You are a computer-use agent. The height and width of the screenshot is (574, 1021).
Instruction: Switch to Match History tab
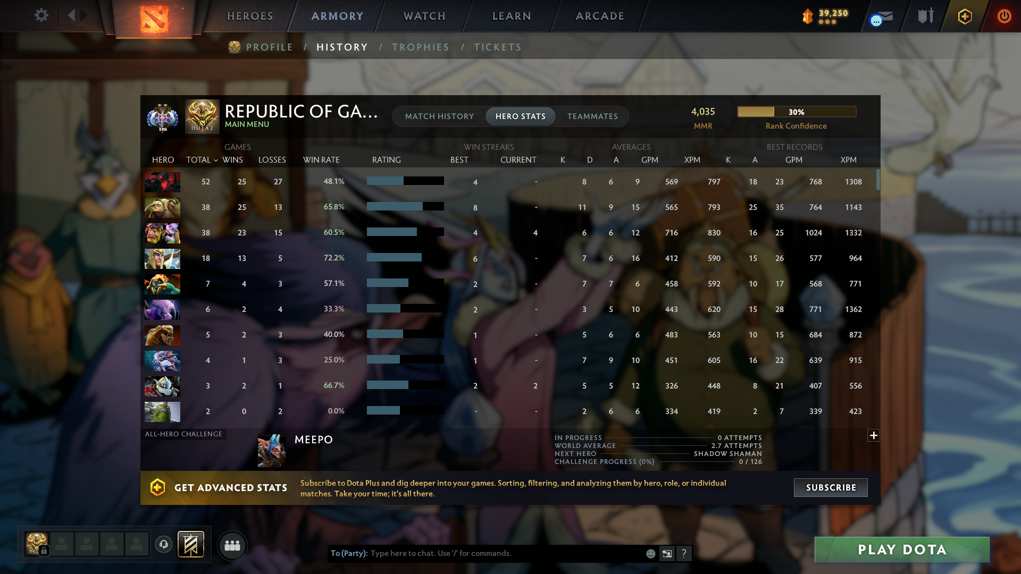439,116
